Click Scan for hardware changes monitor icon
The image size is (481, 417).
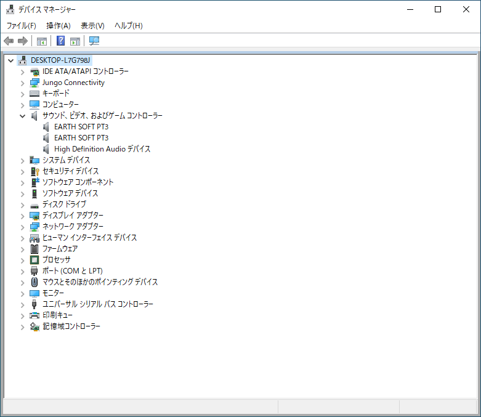pos(94,41)
